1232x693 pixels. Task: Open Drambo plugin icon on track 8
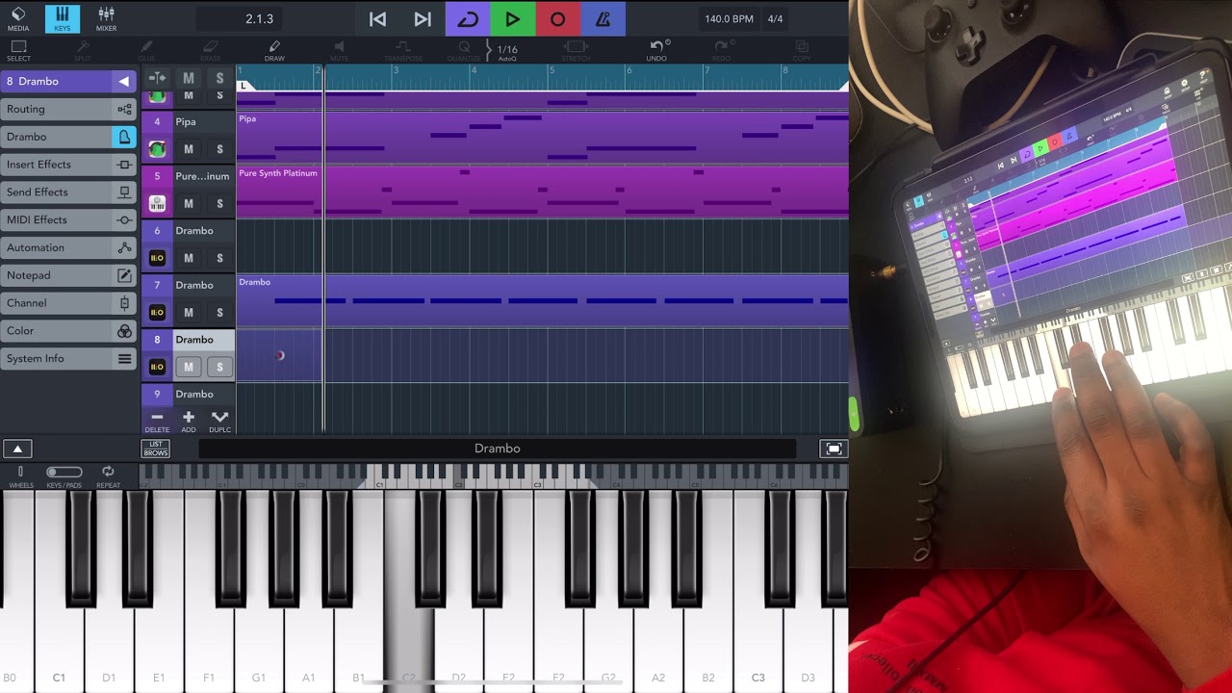tap(157, 367)
